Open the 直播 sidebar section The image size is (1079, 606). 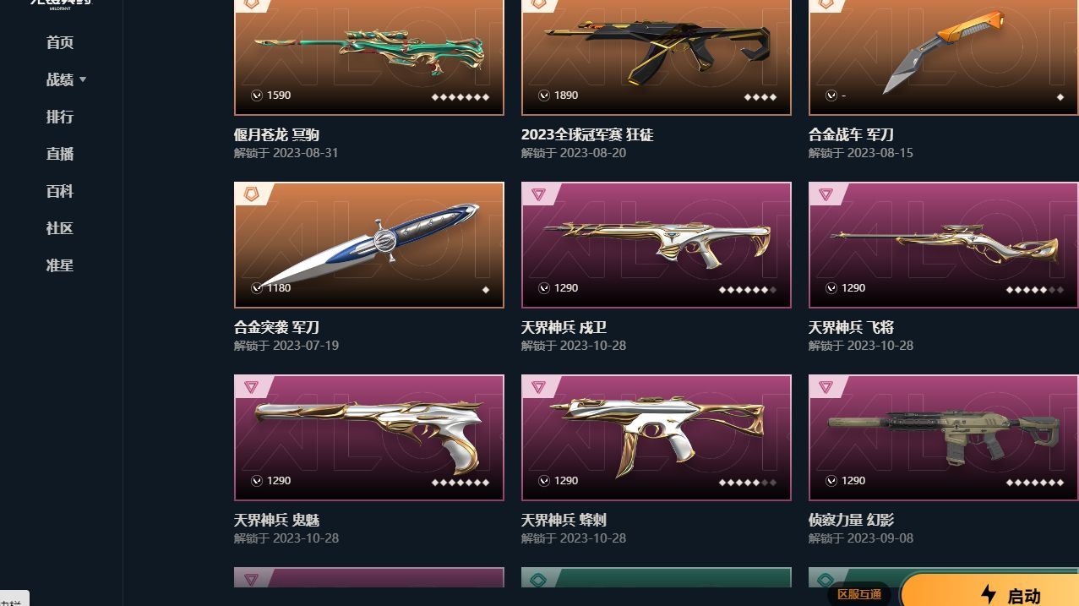point(60,154)
